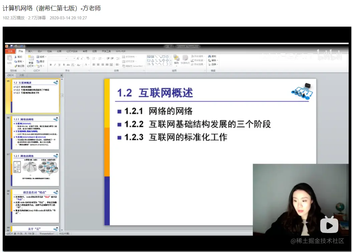The height and width of the screenshot is (252, 352).
Task: Click the Cut (剪切) scissors icon
Action: [15, 57]
